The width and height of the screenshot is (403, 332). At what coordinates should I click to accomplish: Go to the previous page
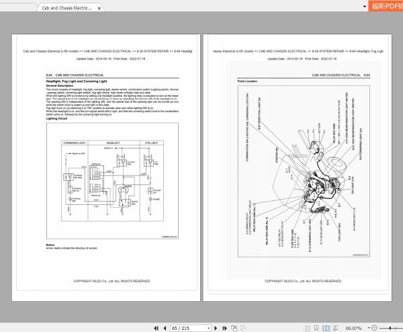coord(165,328)
